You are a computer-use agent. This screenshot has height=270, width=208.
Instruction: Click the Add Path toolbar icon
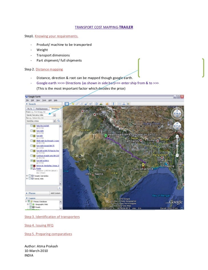(x=82, y=104)
